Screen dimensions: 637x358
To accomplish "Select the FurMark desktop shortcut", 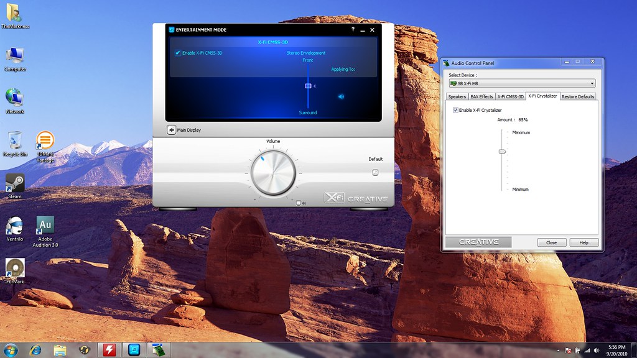I will click(x=15, y=271).
